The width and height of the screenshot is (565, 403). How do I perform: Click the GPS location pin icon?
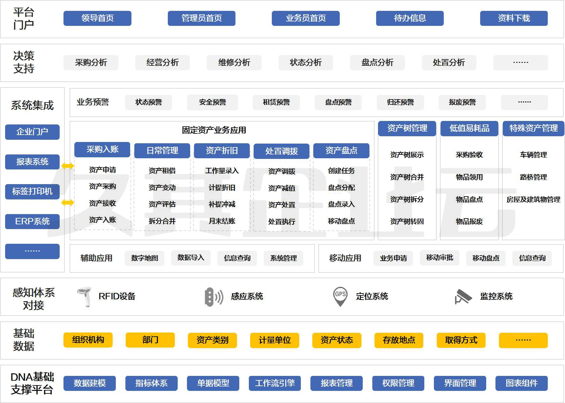[x=340, y=296]
